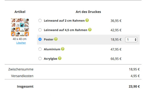Open the Poster quantity dropdown
The height and width of the screenshot is (104, 145).
131,40
